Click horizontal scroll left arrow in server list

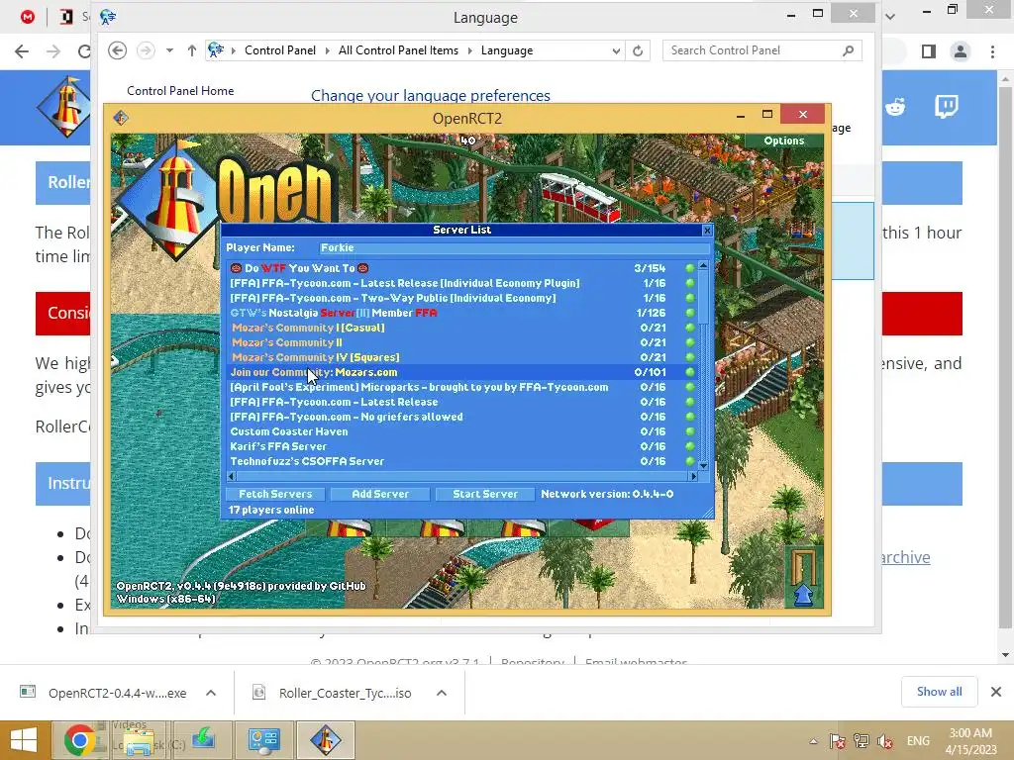pos(232,476)
